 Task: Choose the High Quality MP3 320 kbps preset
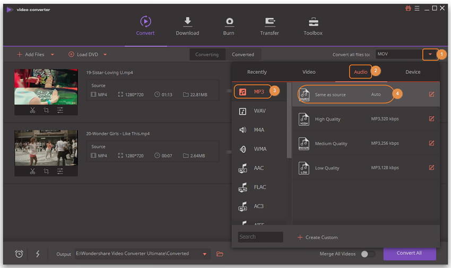366,119
